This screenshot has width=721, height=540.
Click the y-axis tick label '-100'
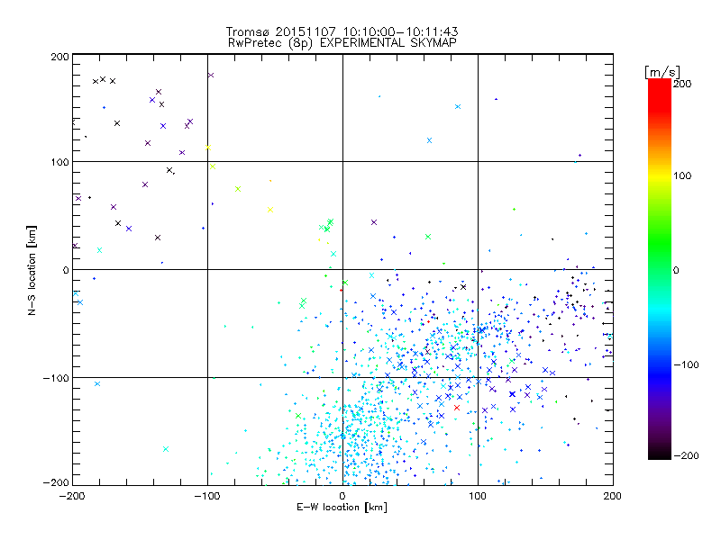click(x=56, y=378)
